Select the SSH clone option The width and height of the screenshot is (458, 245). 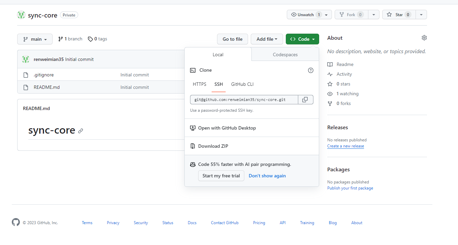pyautogui.click(x=219, y=84)
